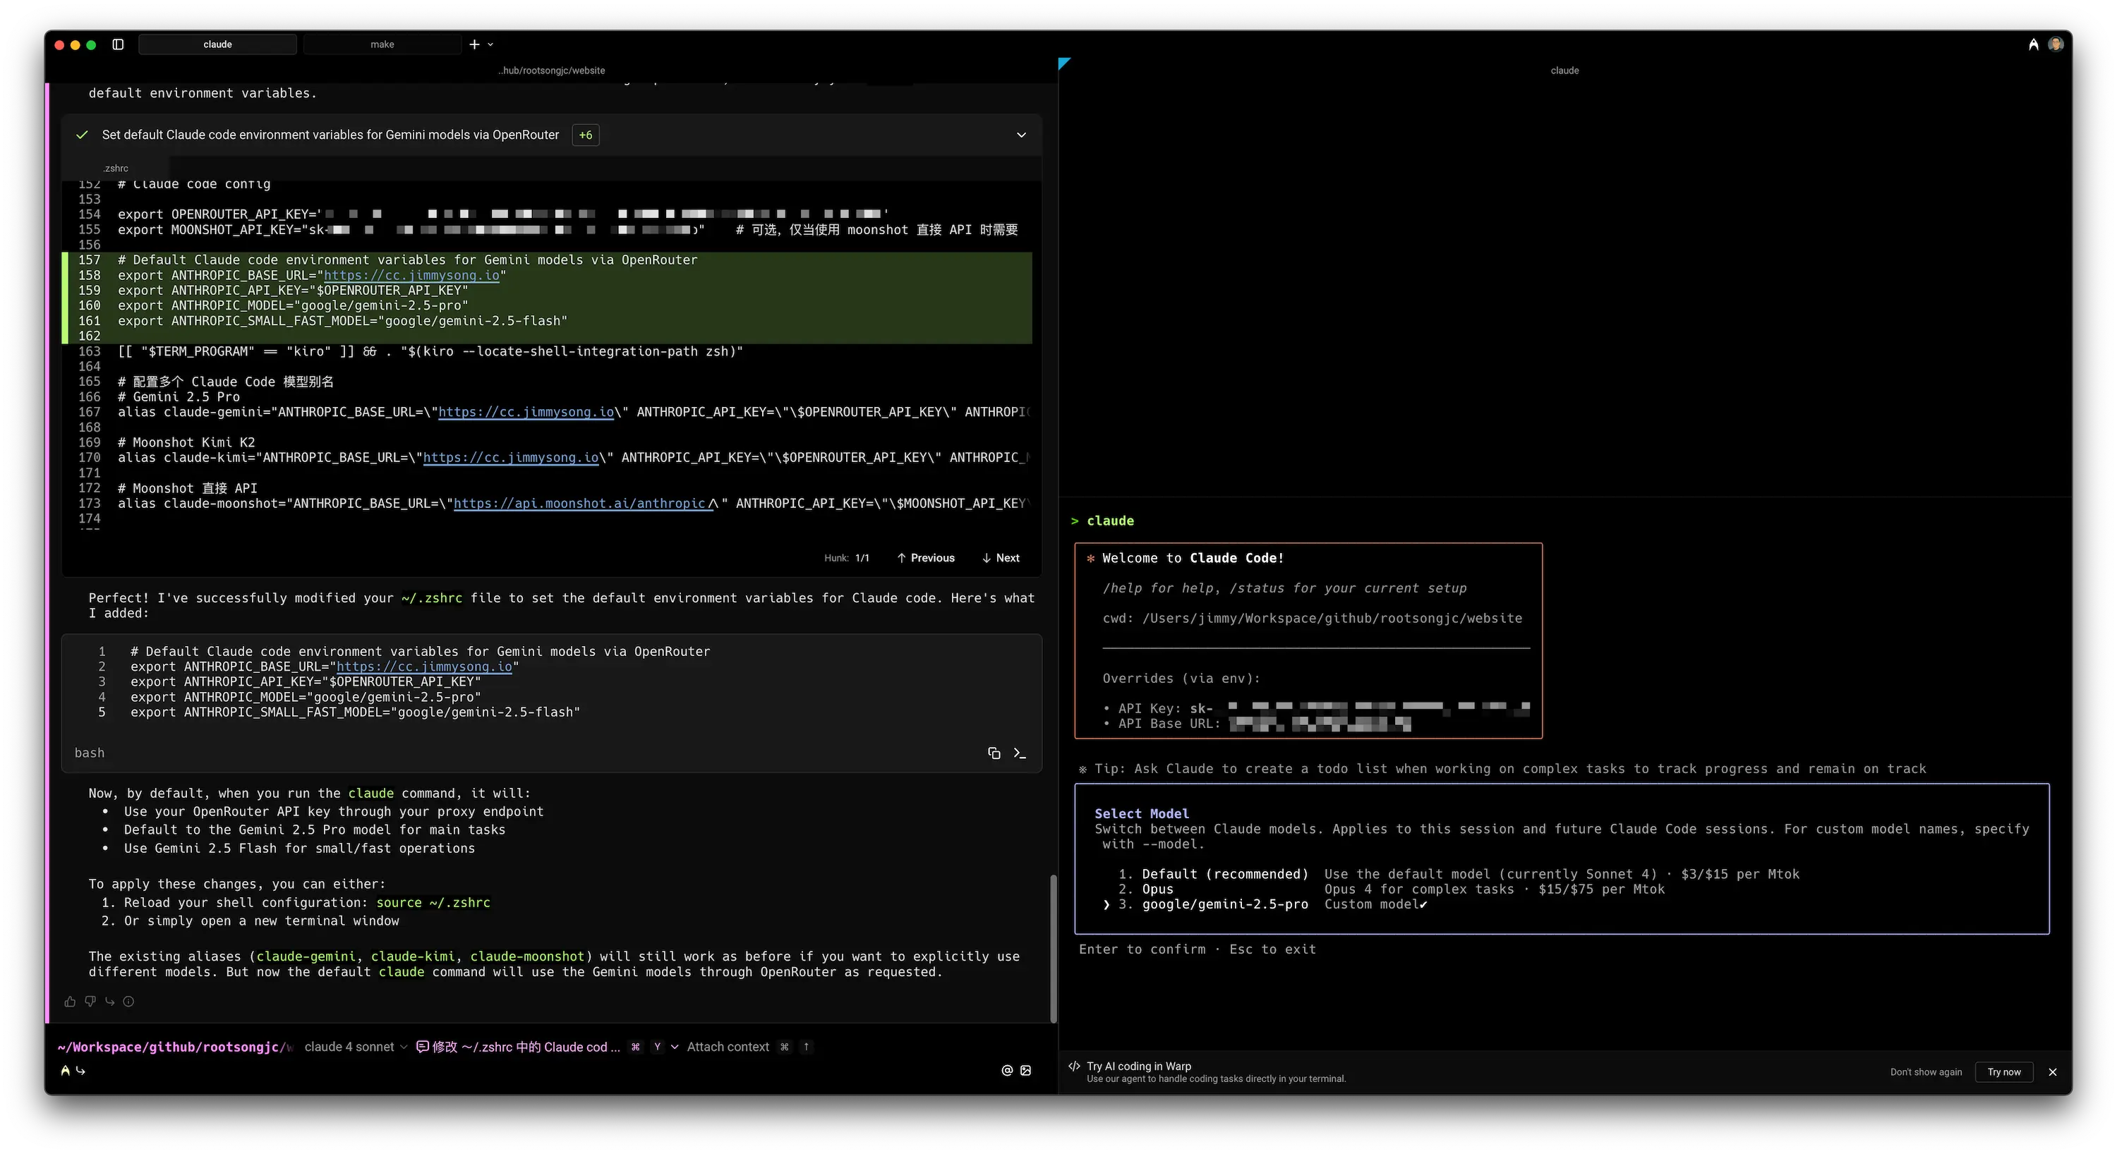Image resolution: width=2117 pixels, height=1154 pixels.
Task: Click the scrollbar of the left pane
Action: [x=1053, y=949]
